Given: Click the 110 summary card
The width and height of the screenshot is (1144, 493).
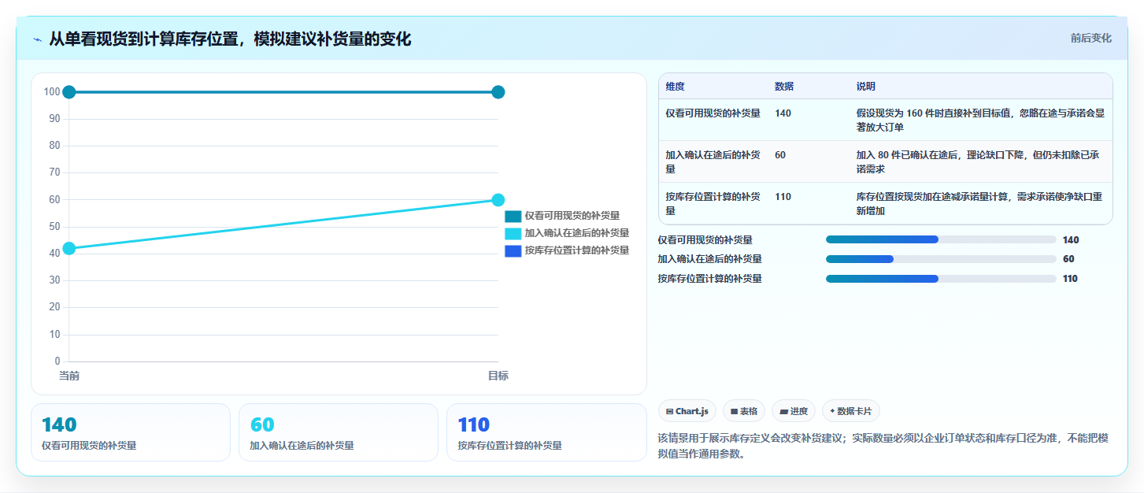Looking at the screenshot, I should [x=546, y=432].
